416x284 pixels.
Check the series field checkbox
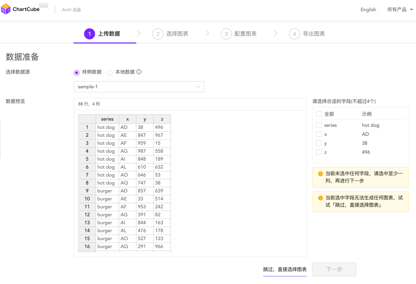coord(319,125)
